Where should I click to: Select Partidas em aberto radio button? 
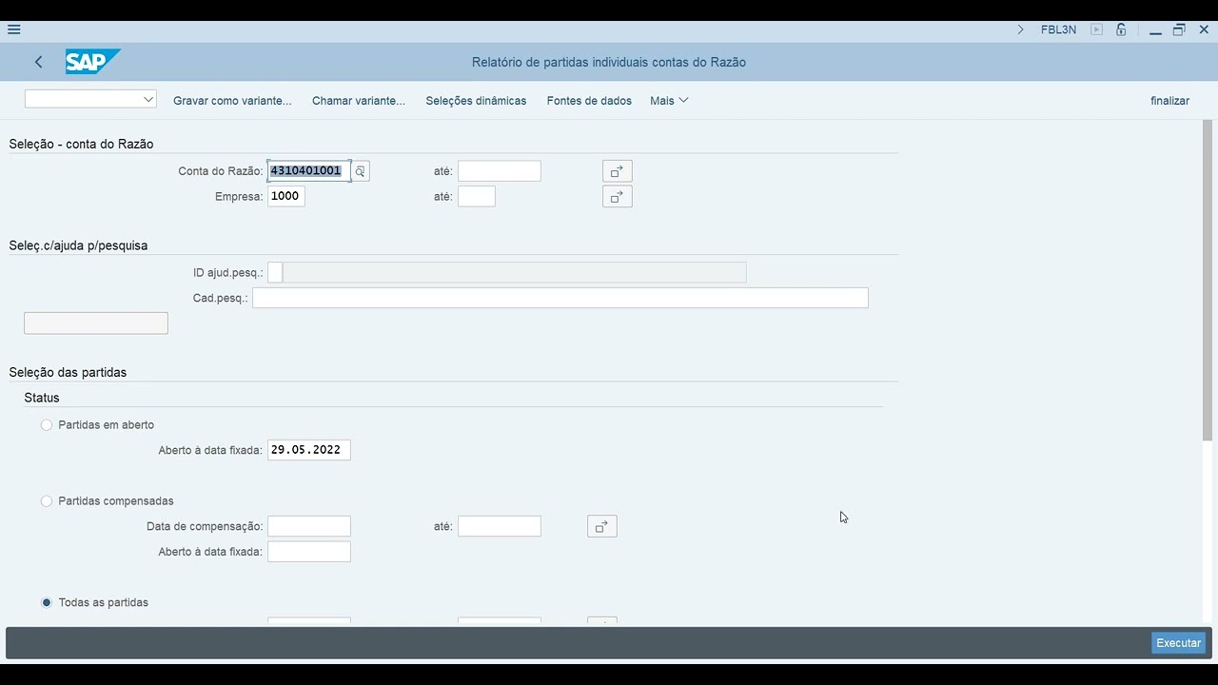point(47,425)
